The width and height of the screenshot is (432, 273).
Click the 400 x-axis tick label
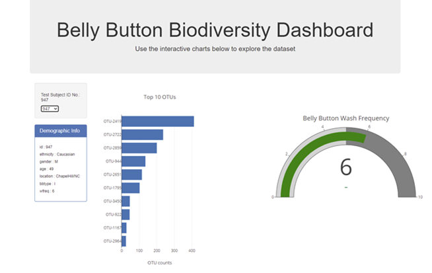(x=192, y=251)
